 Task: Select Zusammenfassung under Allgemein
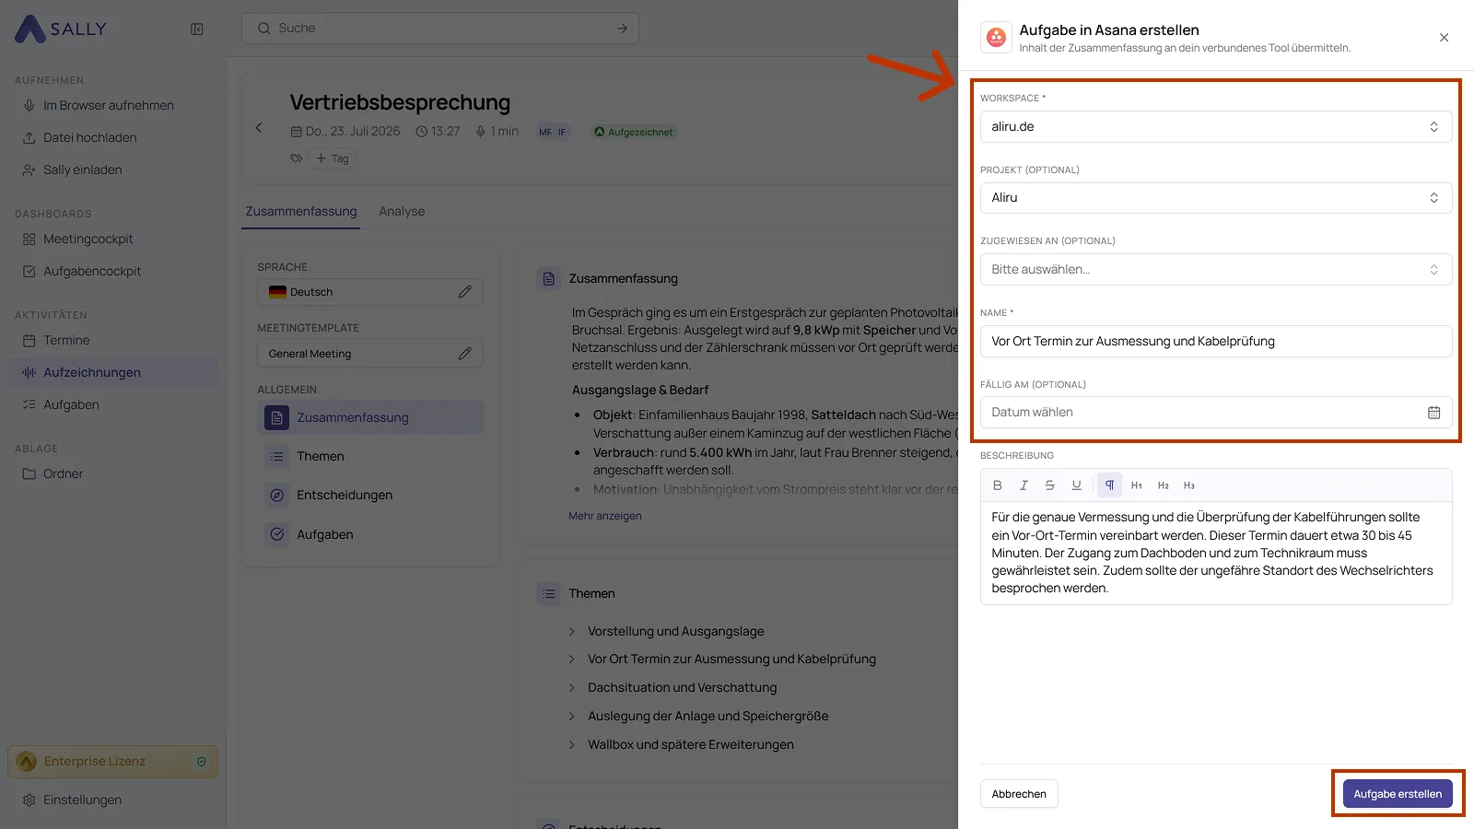point(370,418)
